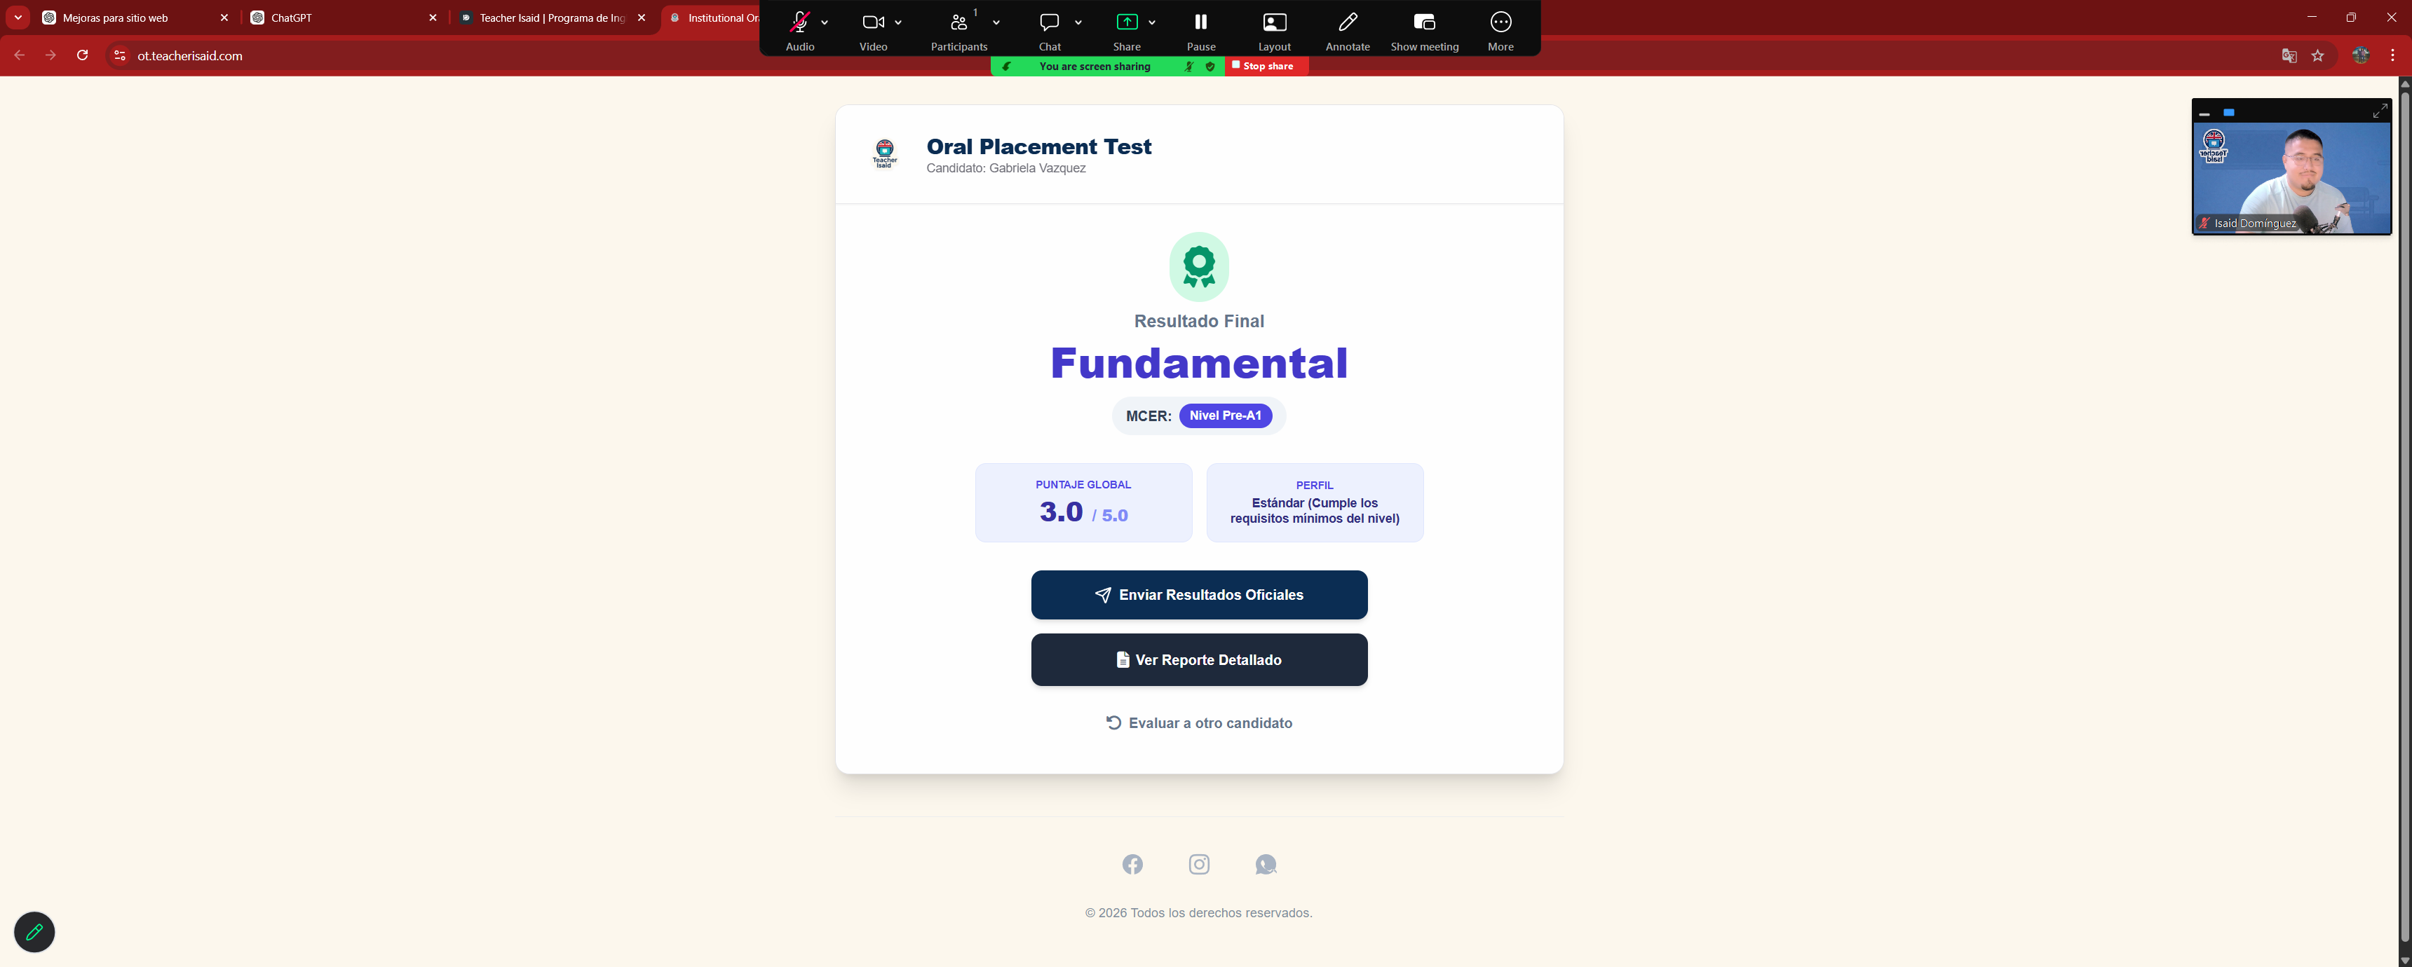Open the Instagram footer icon
Screen dimensions: 2412x967
pyautogui.click(x=1198, y=864)
